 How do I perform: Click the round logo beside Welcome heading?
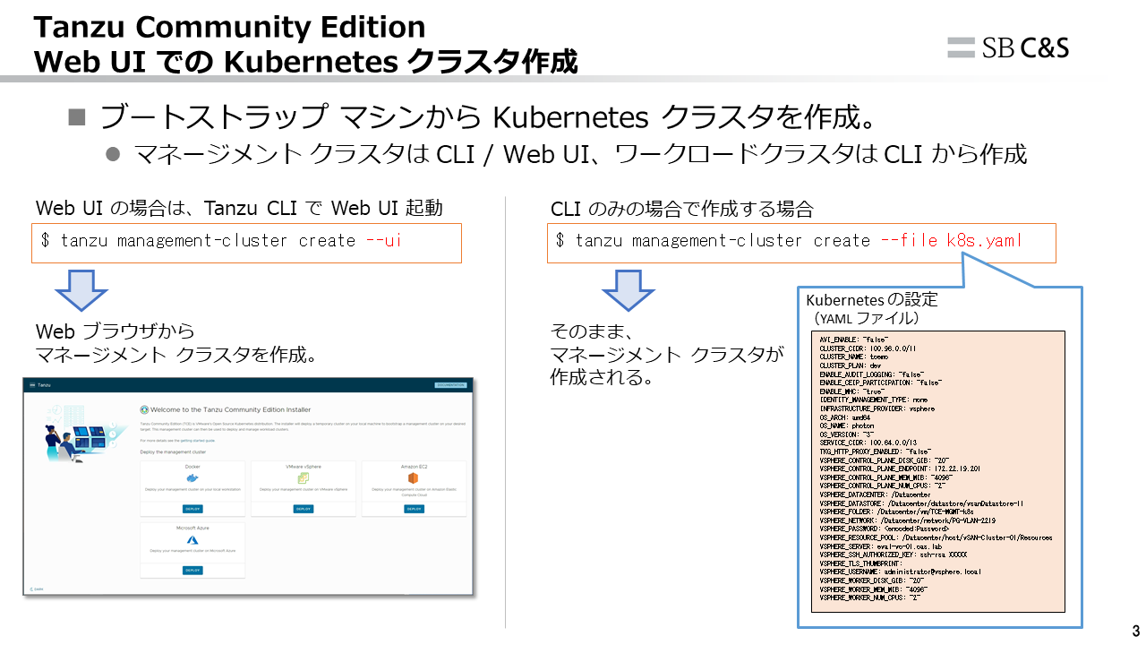pos(144,409)
